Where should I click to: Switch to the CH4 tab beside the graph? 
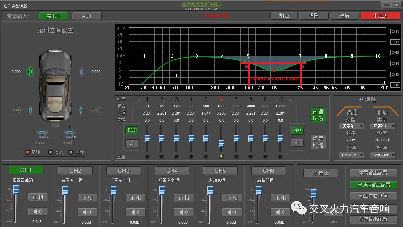click(x=395, y=63)
